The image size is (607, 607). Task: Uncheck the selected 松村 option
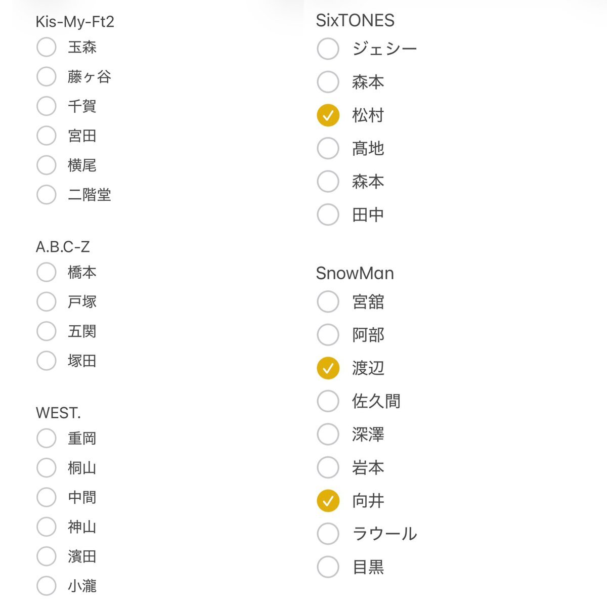(328, 116)
